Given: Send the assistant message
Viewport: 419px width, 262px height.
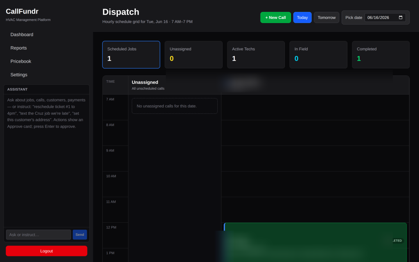Looking at the screenshot, I should click(x=80, y=235).
